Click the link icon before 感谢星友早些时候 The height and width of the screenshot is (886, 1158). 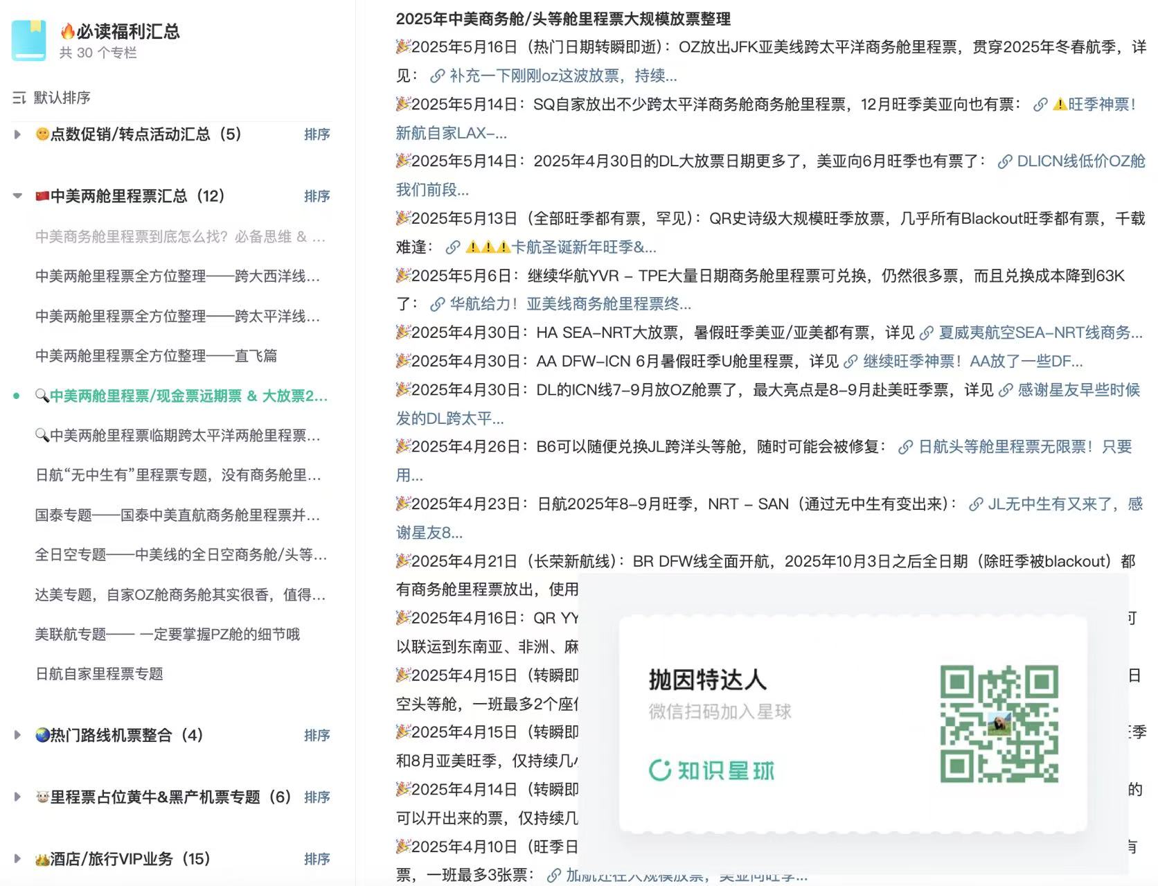(1006, 390)
